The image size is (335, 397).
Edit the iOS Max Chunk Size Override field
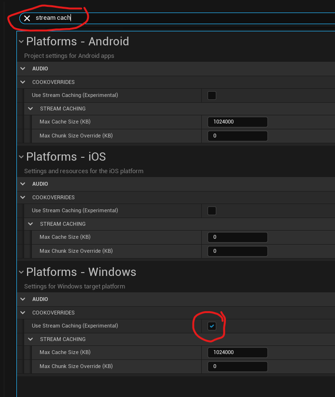point(237,251)
